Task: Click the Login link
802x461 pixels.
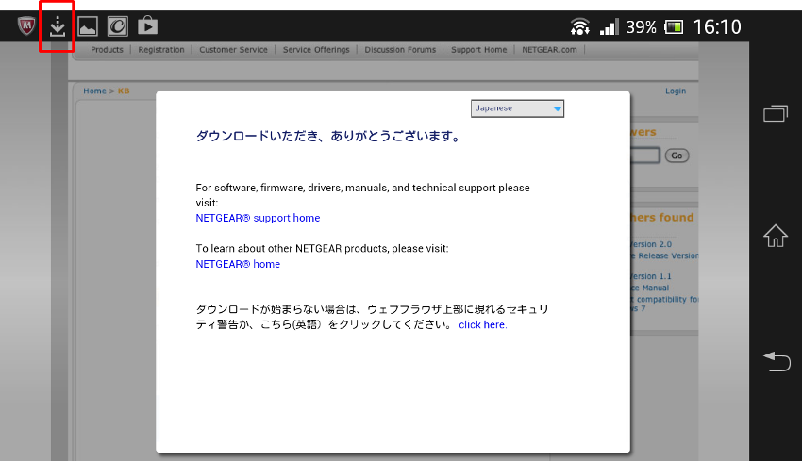Action: coord(676,91)
